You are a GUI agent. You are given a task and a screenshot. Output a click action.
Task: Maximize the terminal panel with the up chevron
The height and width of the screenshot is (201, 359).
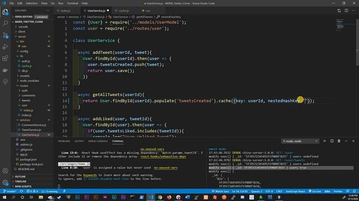346,141
